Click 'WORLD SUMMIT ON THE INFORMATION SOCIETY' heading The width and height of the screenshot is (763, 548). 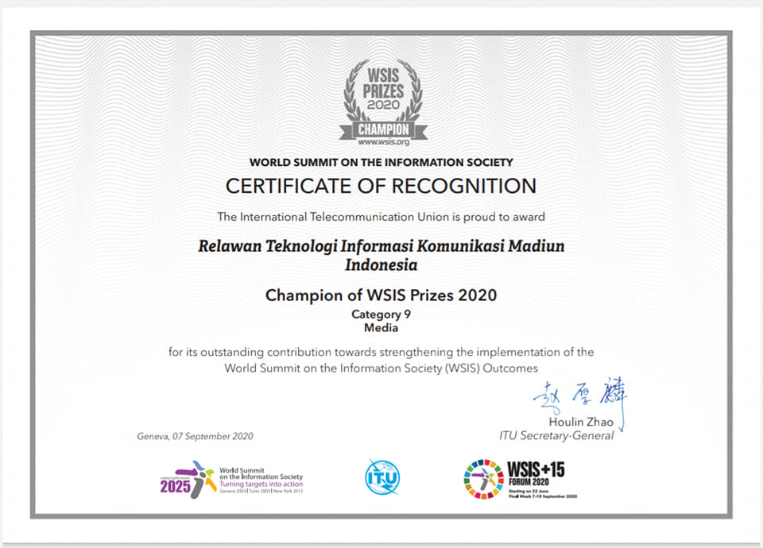point(381,162)
